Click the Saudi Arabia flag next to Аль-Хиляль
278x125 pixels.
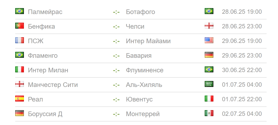[x=209, y=84]
